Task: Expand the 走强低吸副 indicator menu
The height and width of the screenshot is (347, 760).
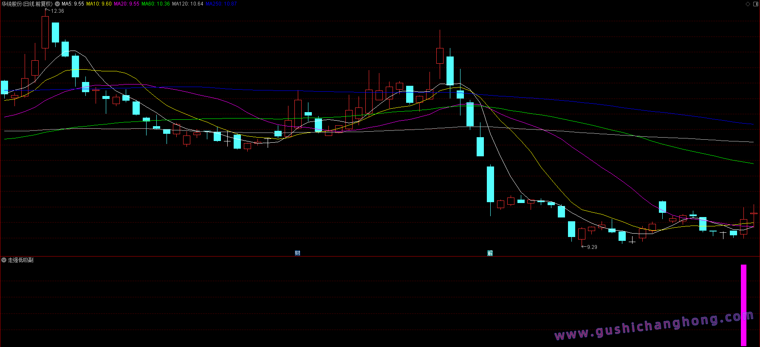Action: click(4, 260)
